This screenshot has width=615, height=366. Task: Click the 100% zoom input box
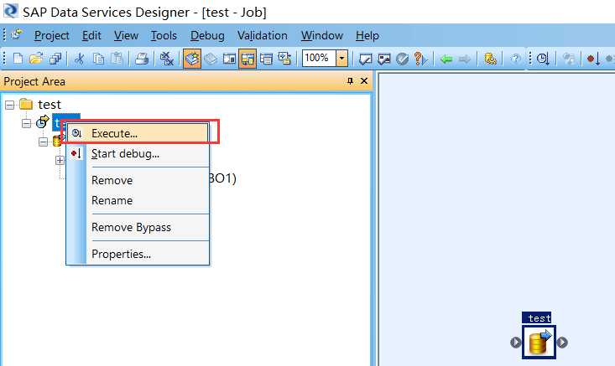(319, 59)
